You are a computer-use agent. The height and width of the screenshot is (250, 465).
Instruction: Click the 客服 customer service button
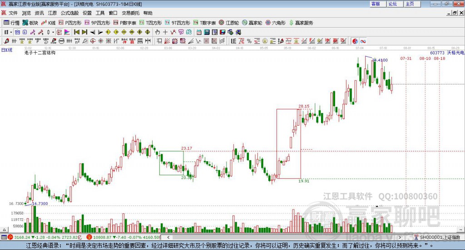377,4
